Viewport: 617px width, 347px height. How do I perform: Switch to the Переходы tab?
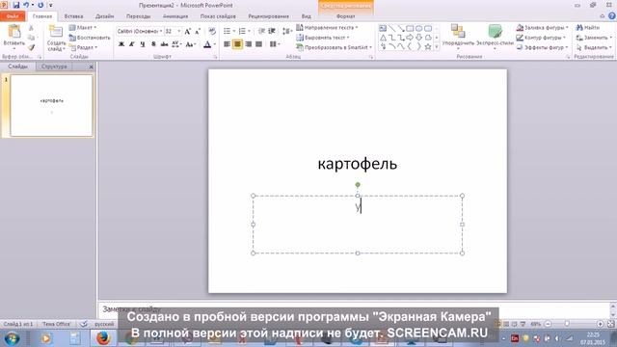[x=138, y=16]
